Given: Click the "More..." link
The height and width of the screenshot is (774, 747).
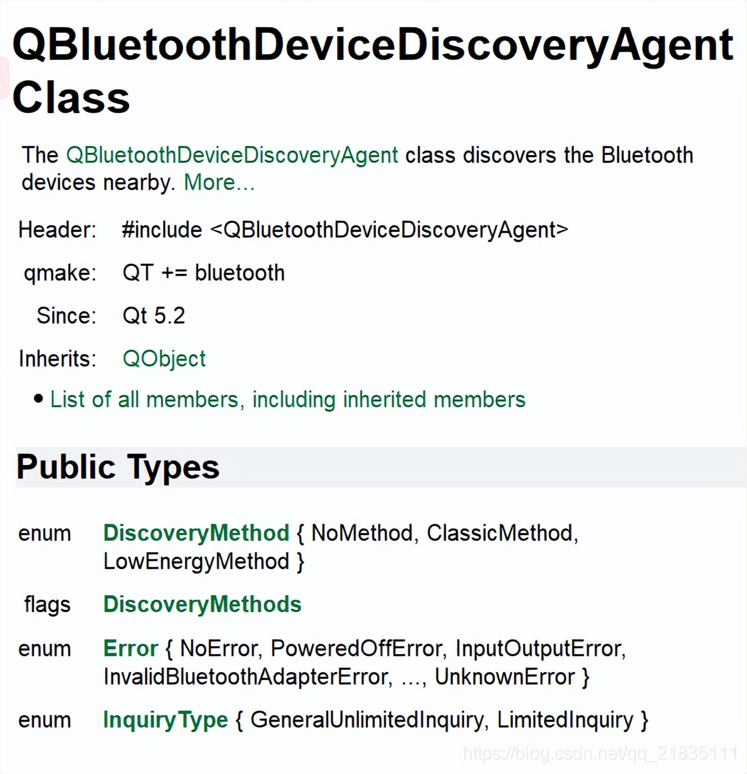Looking at the screenshot, I should [220, 182].
